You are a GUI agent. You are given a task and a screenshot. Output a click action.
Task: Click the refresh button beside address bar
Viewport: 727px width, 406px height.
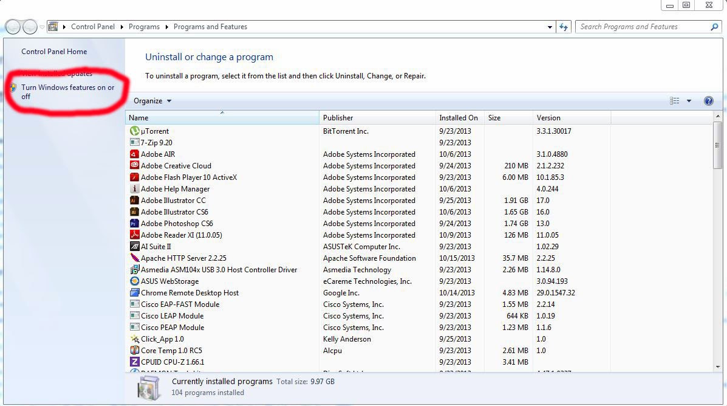(564, 27)
